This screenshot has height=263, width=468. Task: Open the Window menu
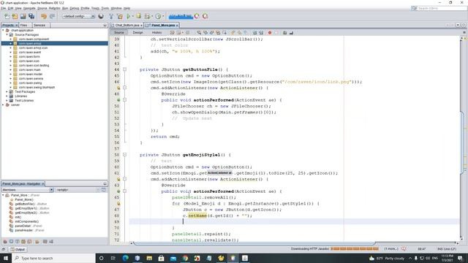116,8
